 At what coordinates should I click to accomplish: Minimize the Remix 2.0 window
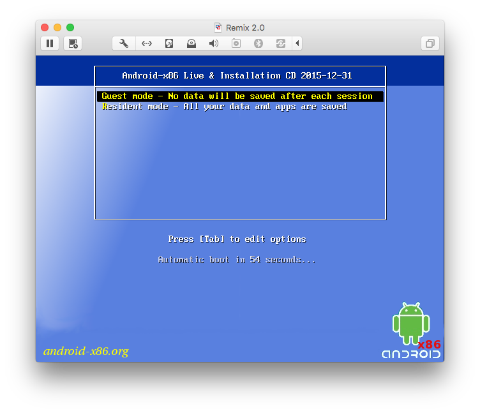point(57,27)
